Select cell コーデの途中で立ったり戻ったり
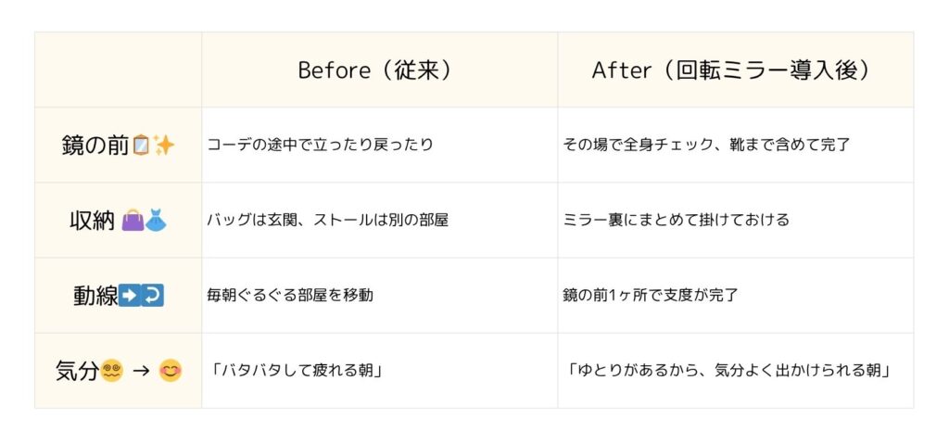 click(x=379, y=146)
